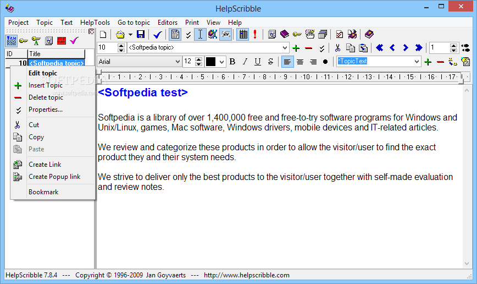Open compiled help with question book icon

pyautogui.click(x=369, y=35)
